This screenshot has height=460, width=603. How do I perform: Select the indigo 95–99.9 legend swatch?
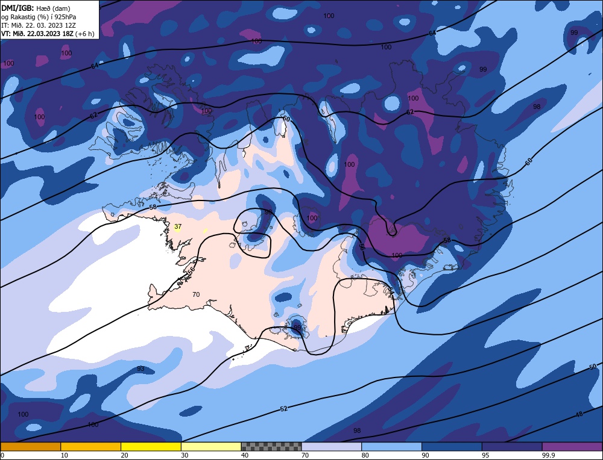(512, 446)
